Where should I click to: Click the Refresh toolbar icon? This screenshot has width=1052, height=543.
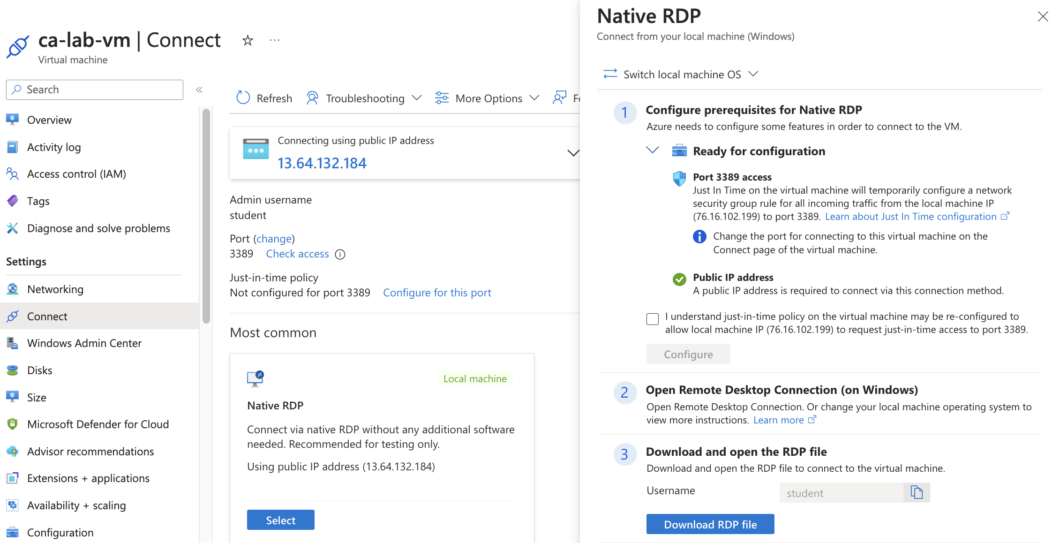243,98
